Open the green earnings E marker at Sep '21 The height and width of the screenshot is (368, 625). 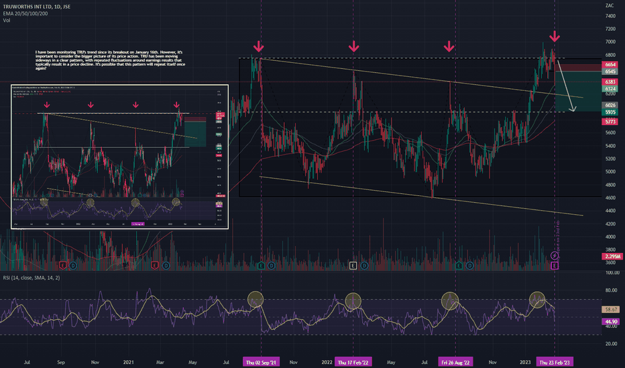click(262, 266)
